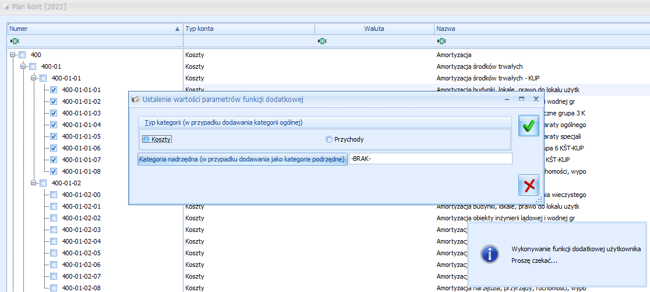Confirm parameters with the green checkmark button
Image resolution: width=650 pixels, height=292 pixels.
click(528, 126)
